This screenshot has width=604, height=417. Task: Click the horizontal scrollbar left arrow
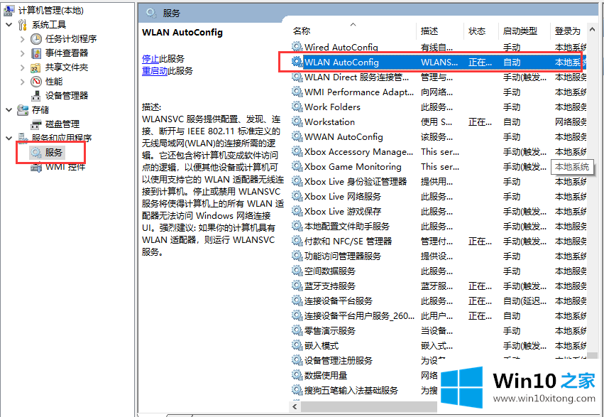pos(295,406)
